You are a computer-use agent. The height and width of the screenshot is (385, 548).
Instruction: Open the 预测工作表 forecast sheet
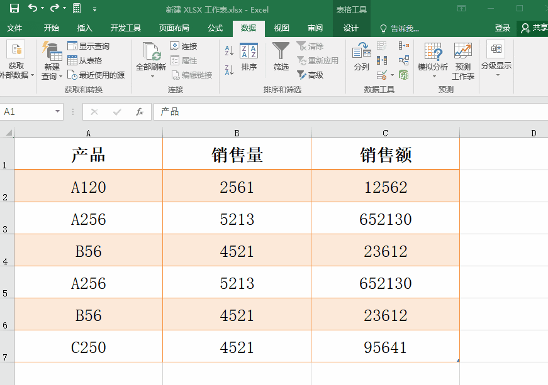462,62
